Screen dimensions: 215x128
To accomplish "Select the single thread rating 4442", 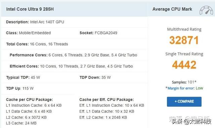I will pos(184,65).
